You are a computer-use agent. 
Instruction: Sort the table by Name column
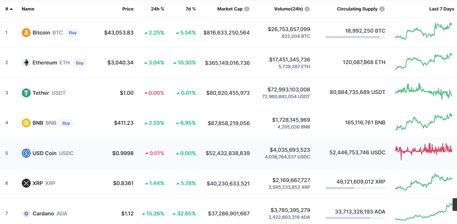(x=28, y=9)
